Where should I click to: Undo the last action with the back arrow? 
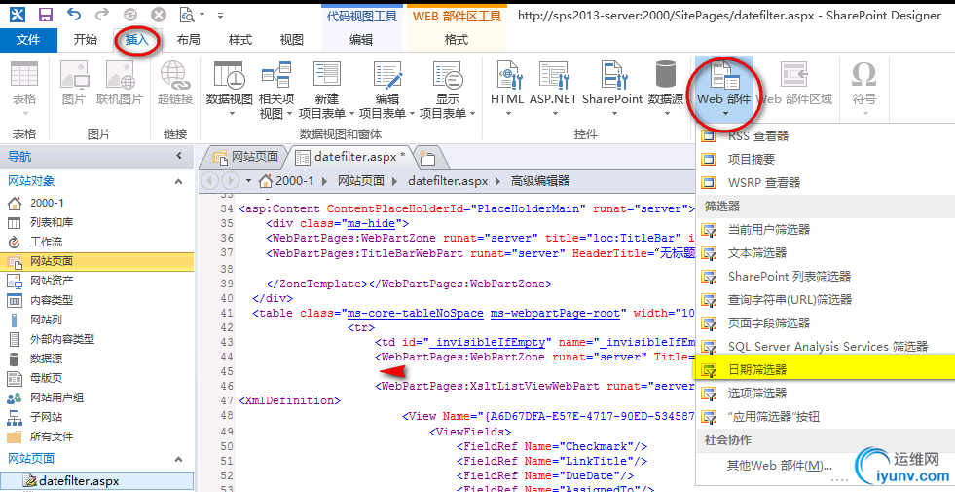[x=74, y=14]
